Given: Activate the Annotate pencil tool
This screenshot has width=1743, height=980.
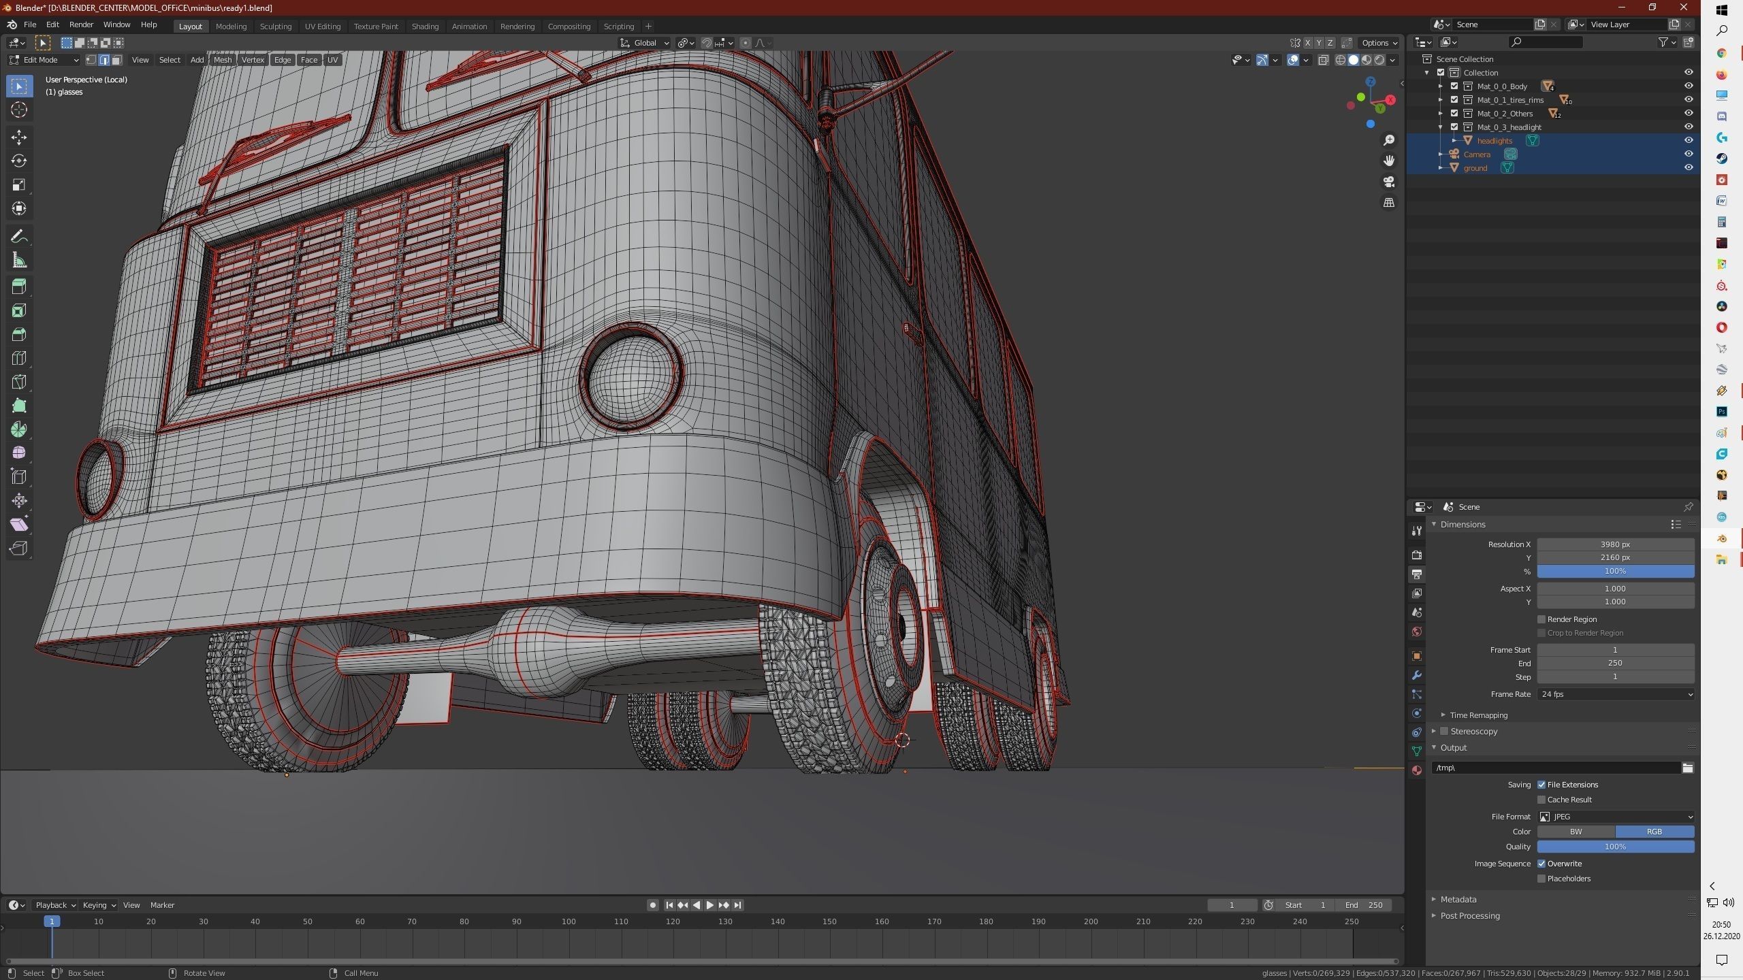Looking at the screenshot, I should tap(19, 236).
